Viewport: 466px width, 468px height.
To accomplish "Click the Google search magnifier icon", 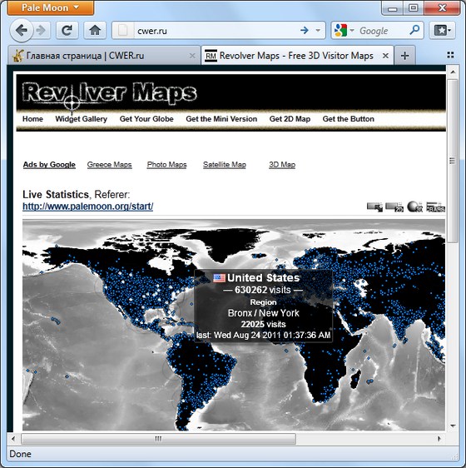I will 414,30.
